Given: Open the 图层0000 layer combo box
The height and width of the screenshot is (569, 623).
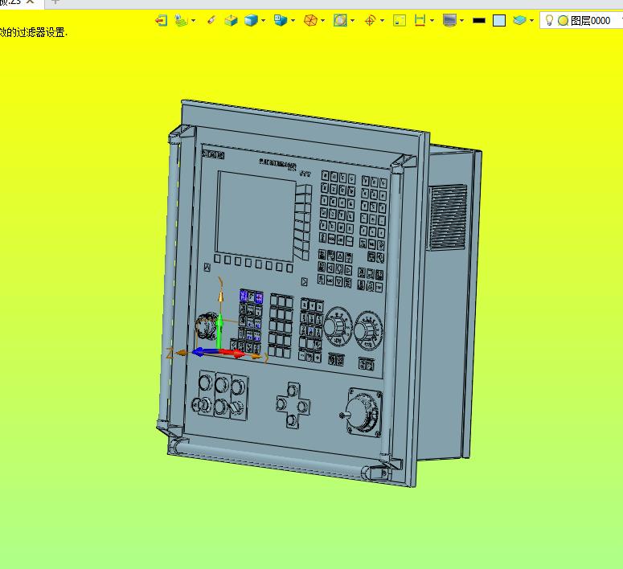Looking at the screenshot, I should [x=581, y=20].
